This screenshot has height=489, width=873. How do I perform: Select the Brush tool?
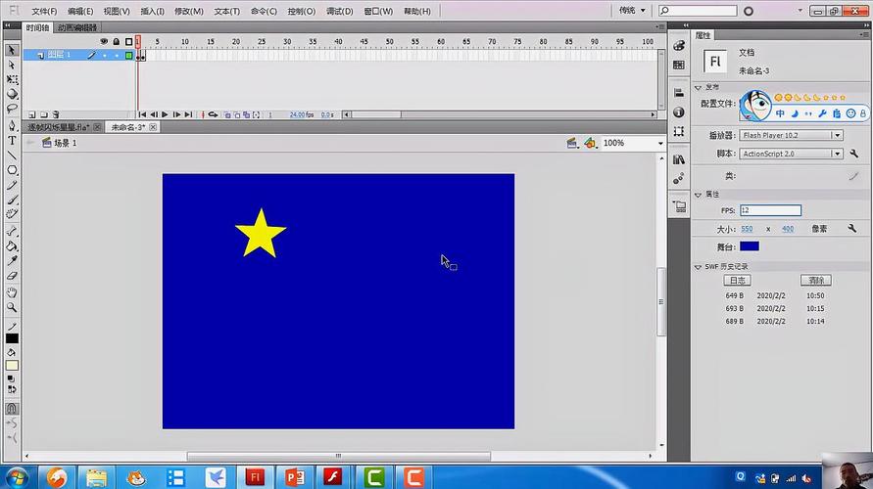[x=11, y=200]
